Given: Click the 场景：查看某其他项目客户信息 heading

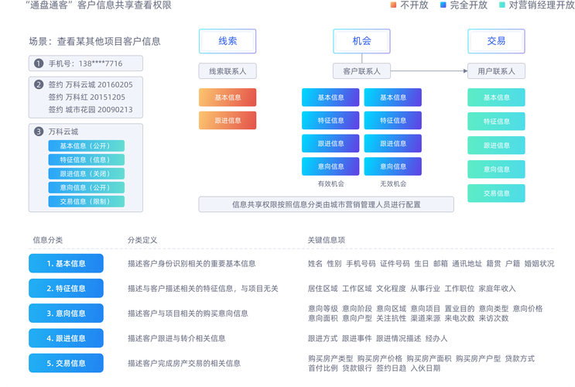Looking at the screenshot, I should click(x=94, y=41).
